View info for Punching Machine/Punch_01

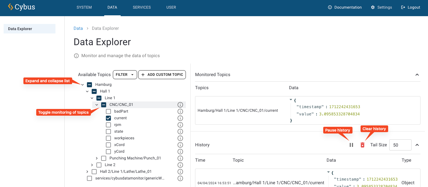180,158
